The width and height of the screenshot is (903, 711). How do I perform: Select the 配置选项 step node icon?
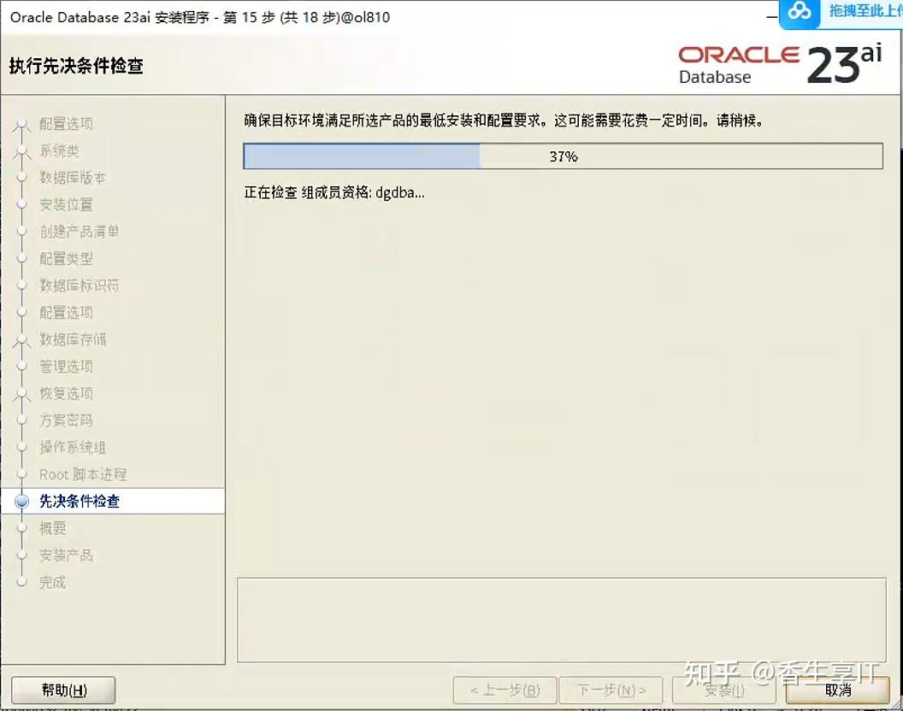click(x=21, y=124)
